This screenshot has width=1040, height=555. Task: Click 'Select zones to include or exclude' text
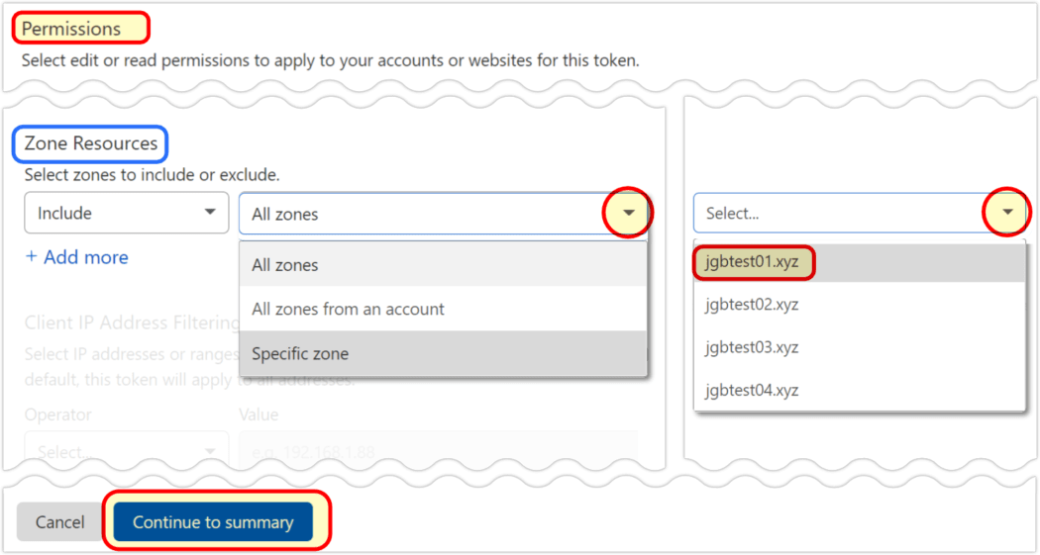click(x=152, y=175)
